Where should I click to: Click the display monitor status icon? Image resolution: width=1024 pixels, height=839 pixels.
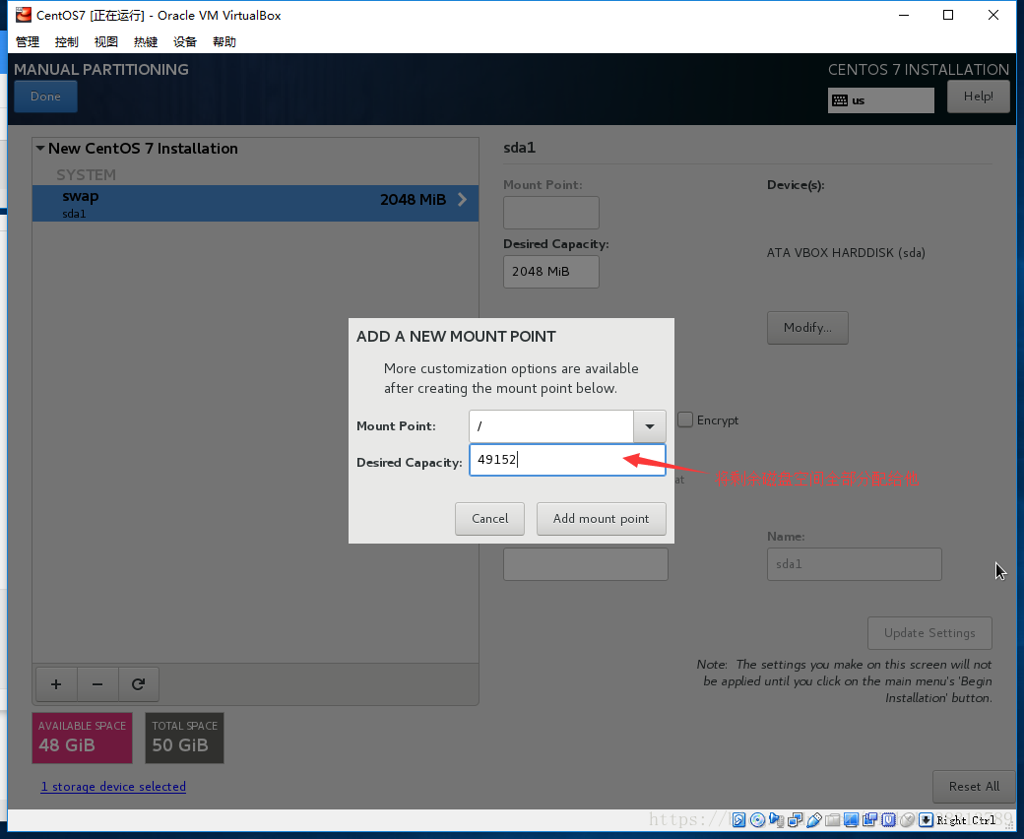851,820
